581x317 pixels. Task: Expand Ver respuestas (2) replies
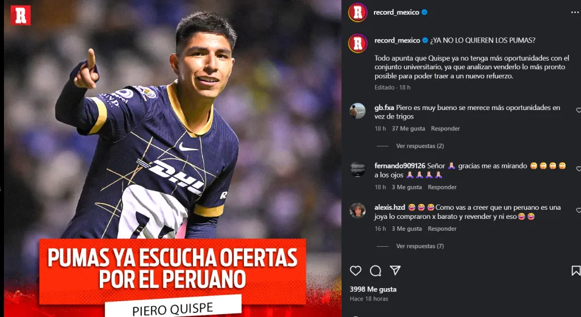[x=420, y=146]
